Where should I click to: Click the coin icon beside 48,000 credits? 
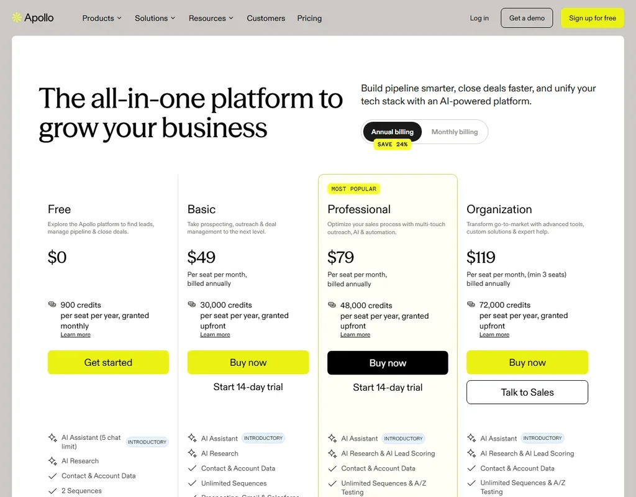tap(332, 304)
